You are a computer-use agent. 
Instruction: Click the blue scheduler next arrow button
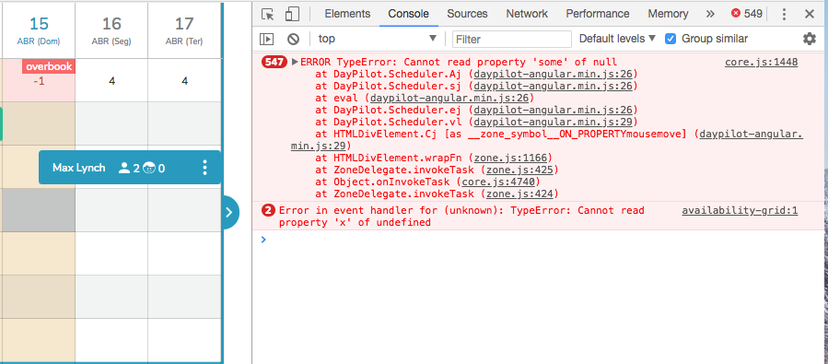click(x=230, y=212)
